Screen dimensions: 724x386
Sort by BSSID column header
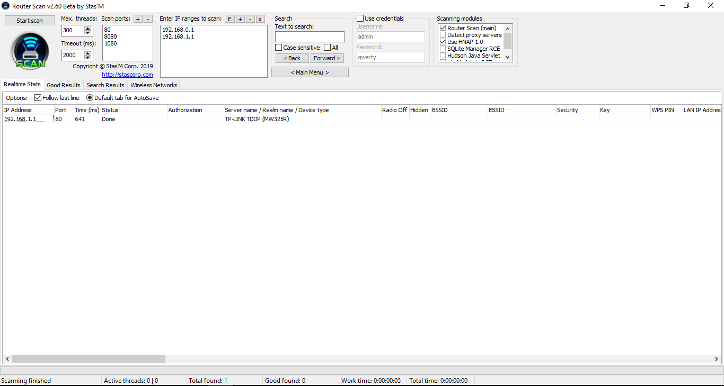(x=459, y=110)
